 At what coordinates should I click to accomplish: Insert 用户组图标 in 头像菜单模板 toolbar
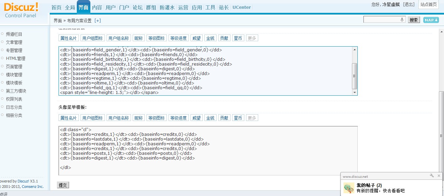coord(92,118)
